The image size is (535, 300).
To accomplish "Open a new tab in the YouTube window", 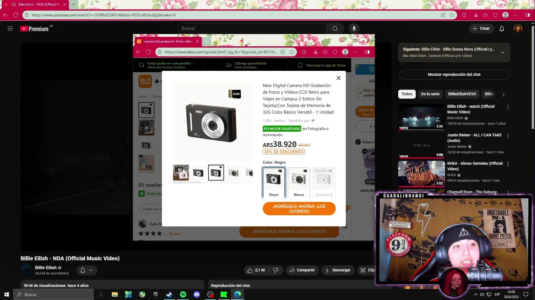I will (74, 5).
